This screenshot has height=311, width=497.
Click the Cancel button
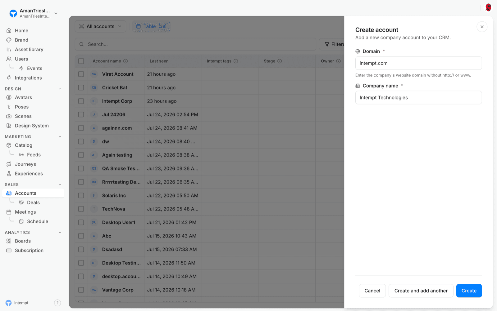tap(372, 291)
